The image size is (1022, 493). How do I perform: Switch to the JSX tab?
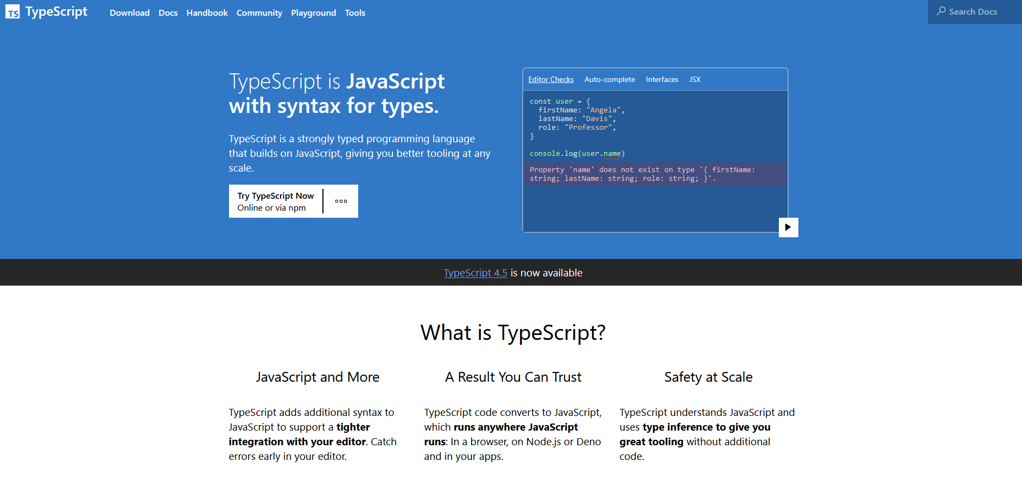(x=695, y=79)
